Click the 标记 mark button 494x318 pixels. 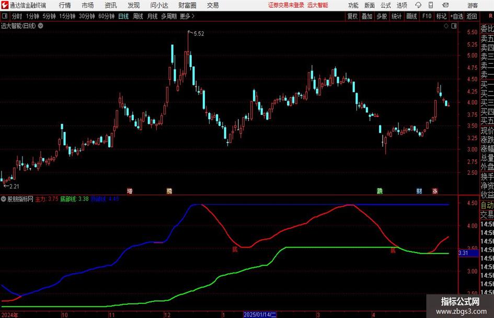tap(441, 16)
